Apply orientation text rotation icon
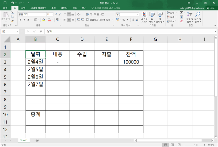 [78, 14]
